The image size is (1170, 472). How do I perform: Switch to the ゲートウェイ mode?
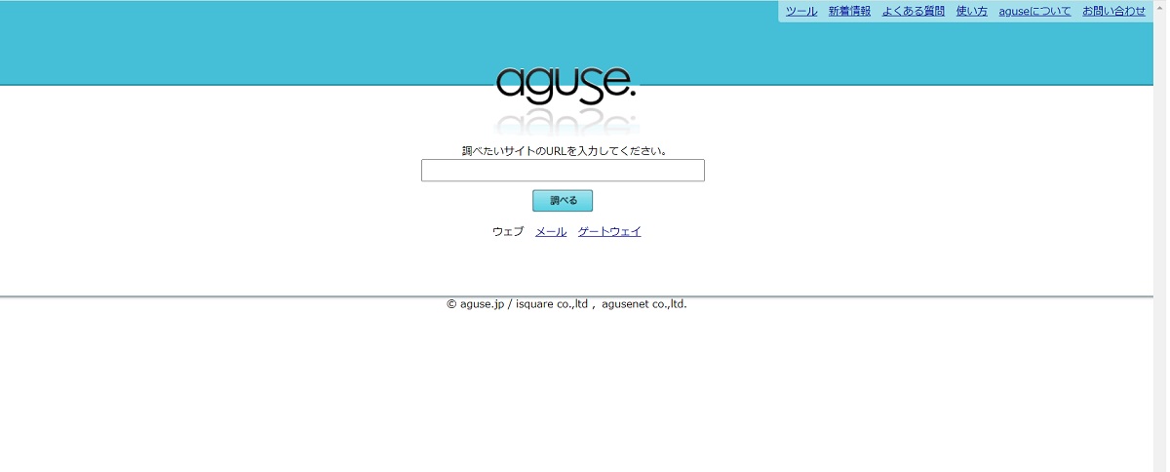tap(609, 232)
